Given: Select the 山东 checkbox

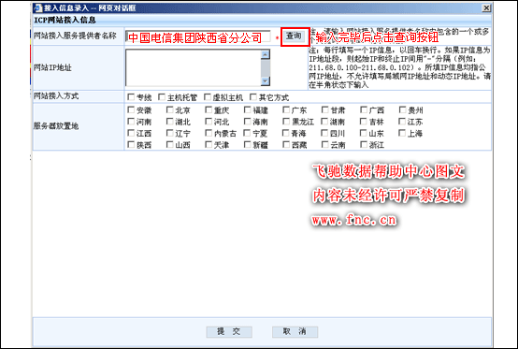Looking at the screenshot, I should [x=364, y=133].
